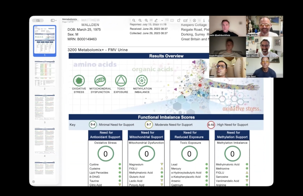Click the Toxic Exposure triangle icon

[121, 81]
